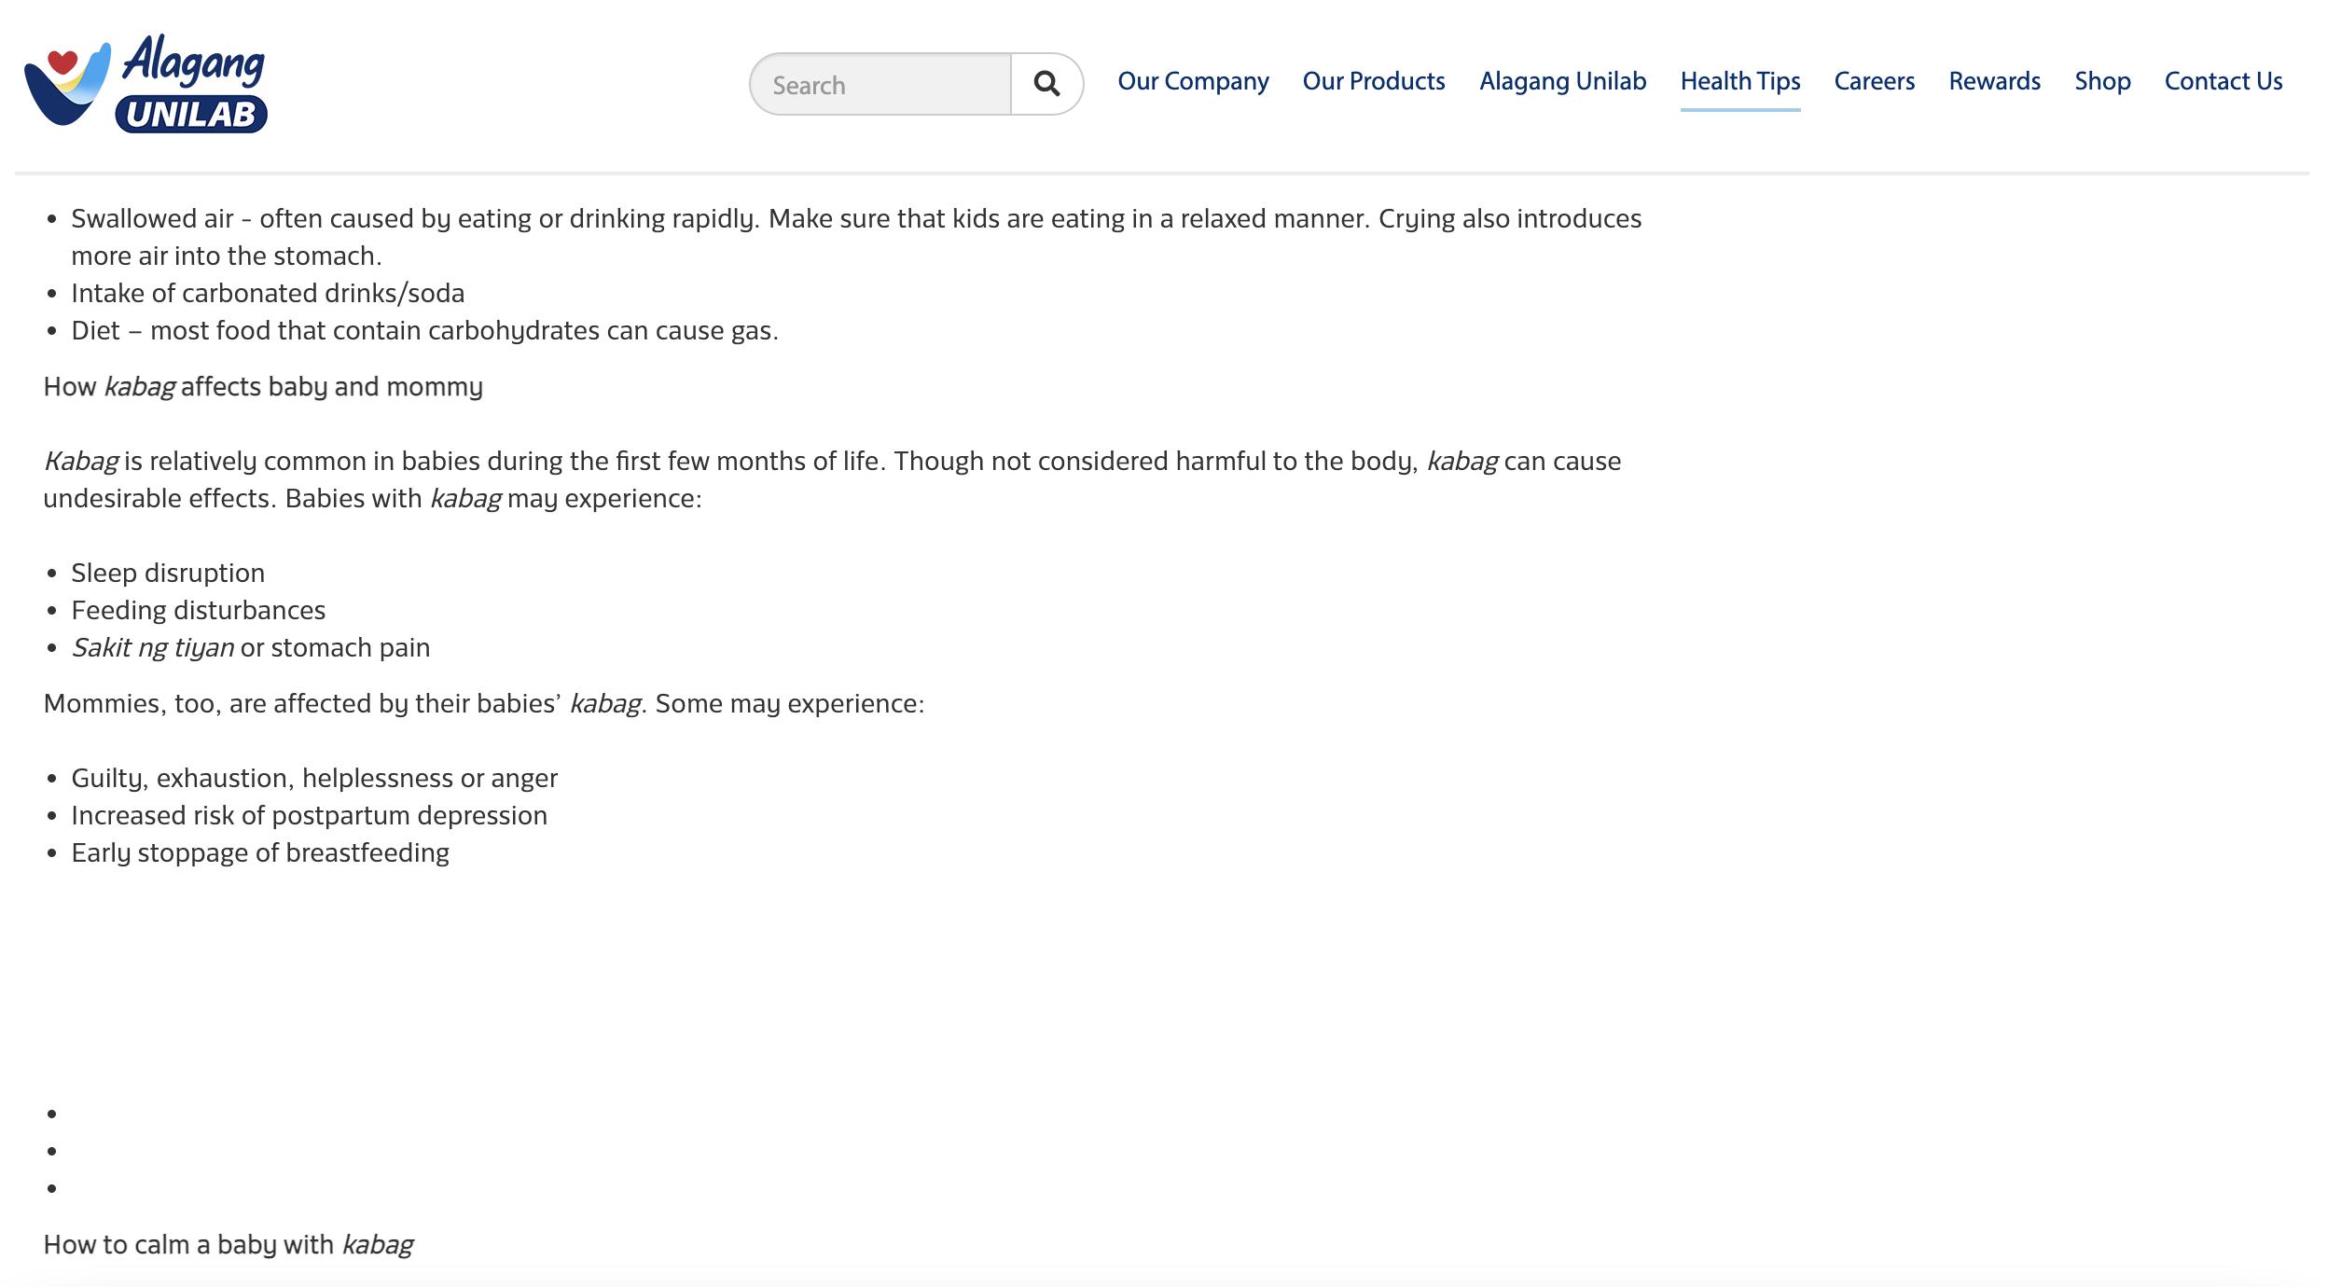Click the 'Sleep disruption' bullet item
Image resolution: width=2341 pixels, height=1287 pixels.
click(x=168, y=573)
